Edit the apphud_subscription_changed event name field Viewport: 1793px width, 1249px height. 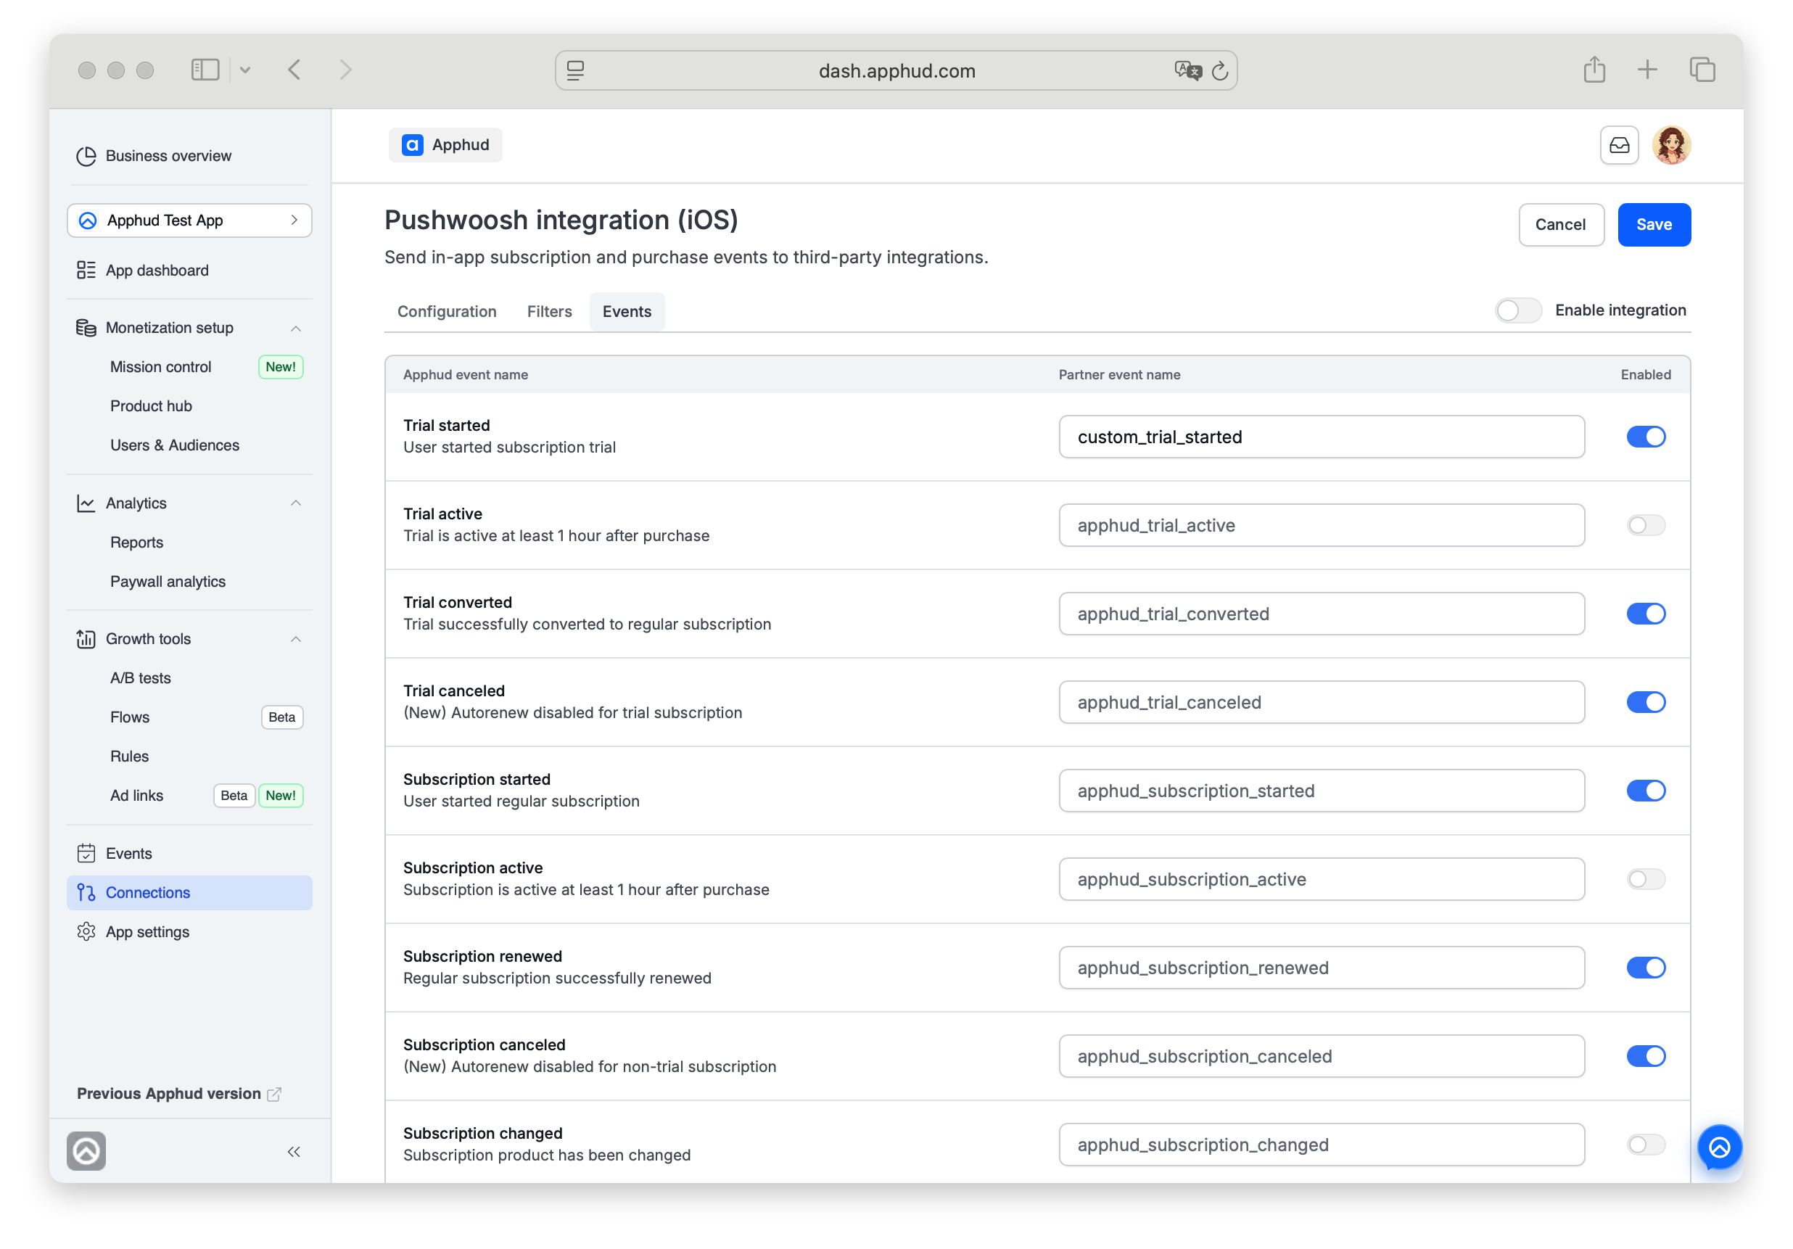(1322, 1145)
